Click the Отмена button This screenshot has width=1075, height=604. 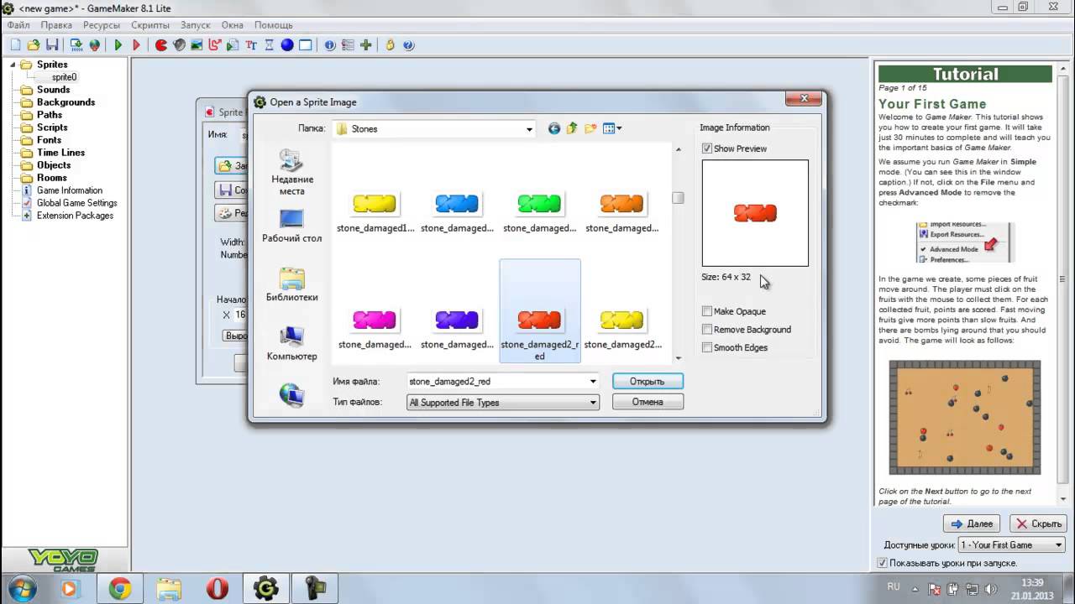coord(648,402)
